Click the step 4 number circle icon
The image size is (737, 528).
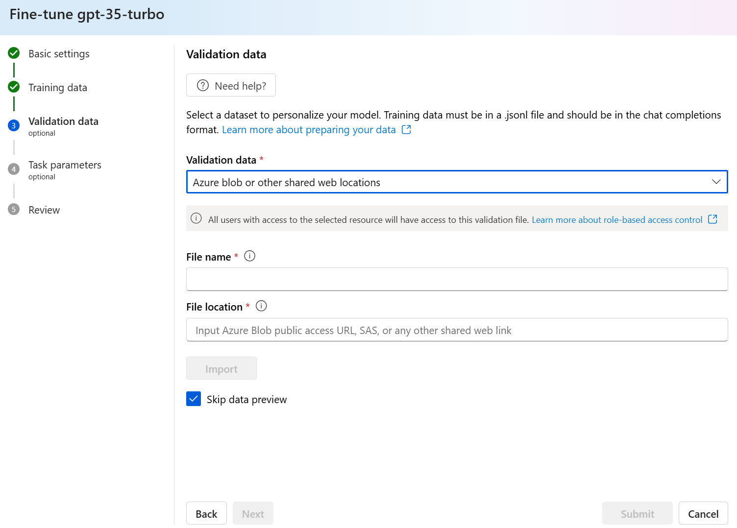(x=14, y=169)
